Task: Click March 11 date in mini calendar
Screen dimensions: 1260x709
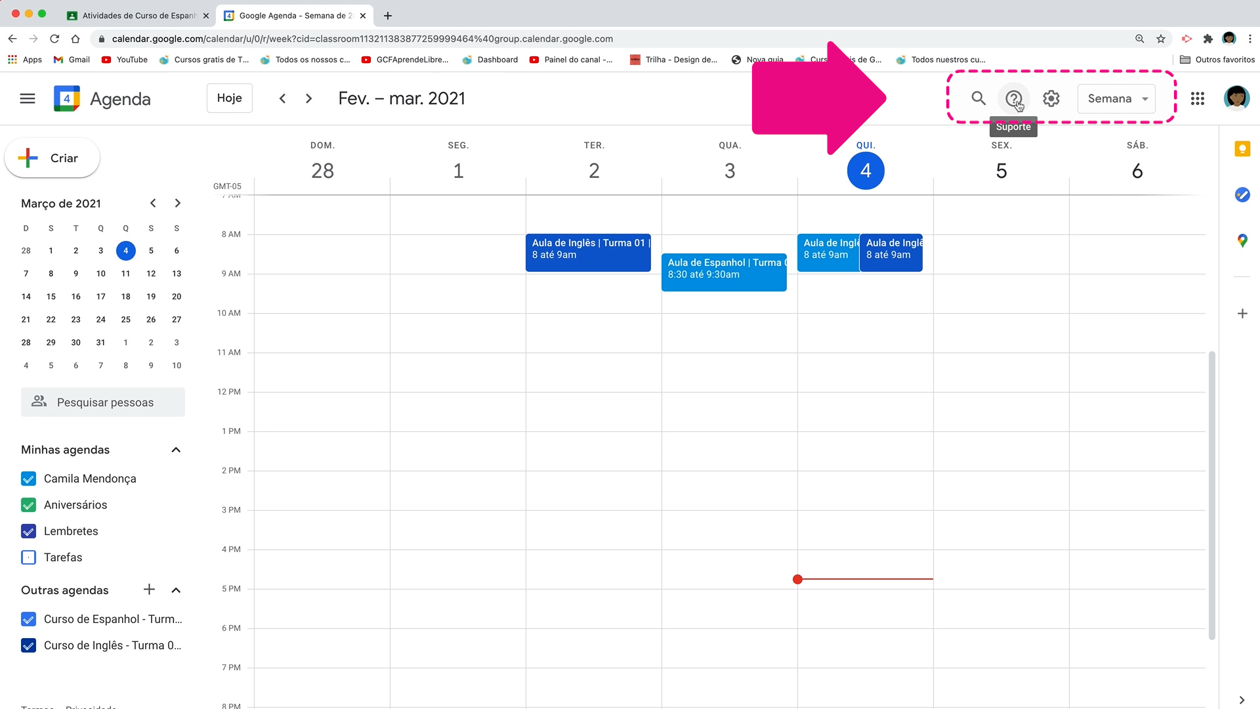Action: [x=125, y=274]
